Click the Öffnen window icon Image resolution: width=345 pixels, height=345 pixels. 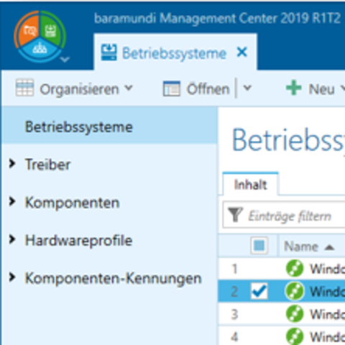coord(172,88)
